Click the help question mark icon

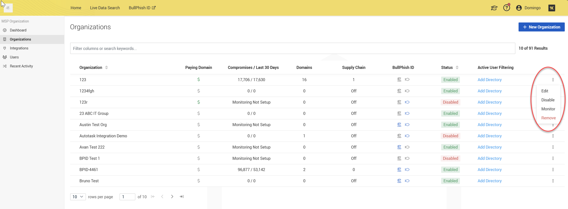pyautogui.click(x=506, y=8)
